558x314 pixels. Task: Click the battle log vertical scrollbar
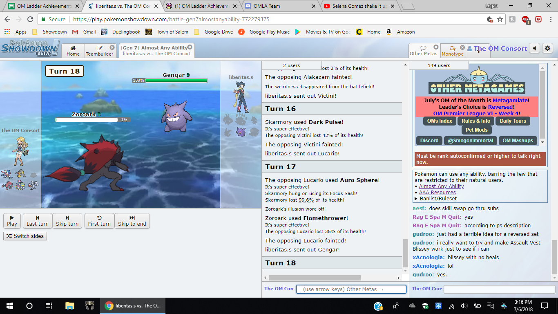pos(405,253)
